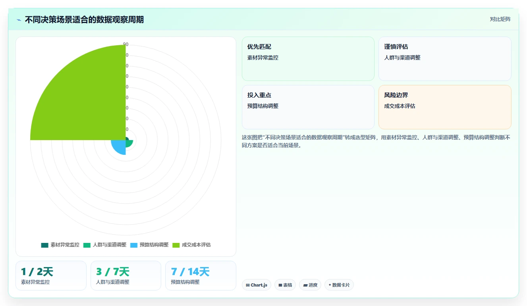Click the bar icon in 进度 chip
This screenshot has width=527, height=306.
coord(305,285)
